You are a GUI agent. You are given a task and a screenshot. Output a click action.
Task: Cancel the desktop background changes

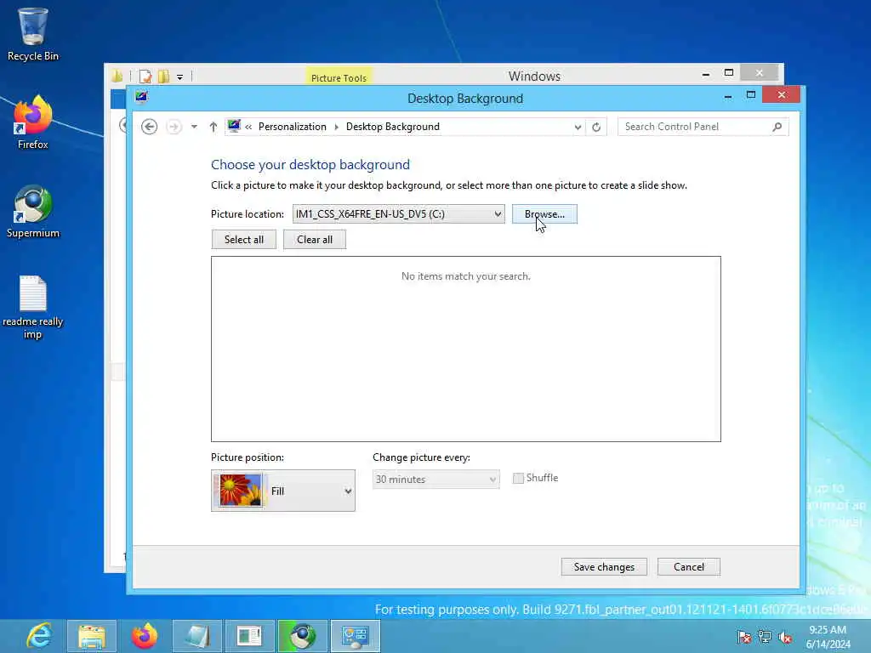coord(689,567)
